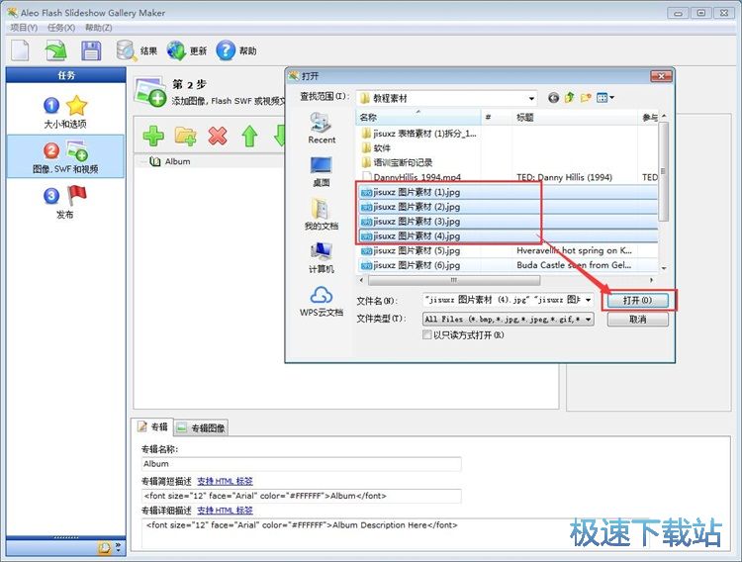Screen dimensions: 742x562
Task: Create new folder icon in dialog
Action: pyautogui.click(x=586, y=98)
